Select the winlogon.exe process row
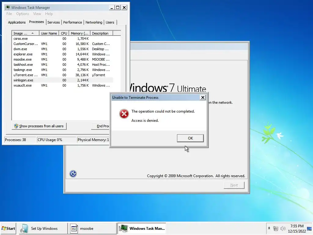Image resolution: width=313 pixels, height=235 pixels. coord(62,80)
